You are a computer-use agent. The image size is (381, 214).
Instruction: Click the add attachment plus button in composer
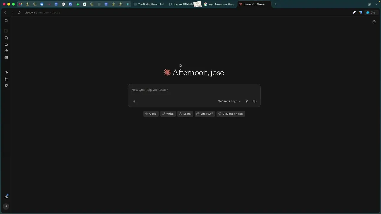click(x=134, y=101)
